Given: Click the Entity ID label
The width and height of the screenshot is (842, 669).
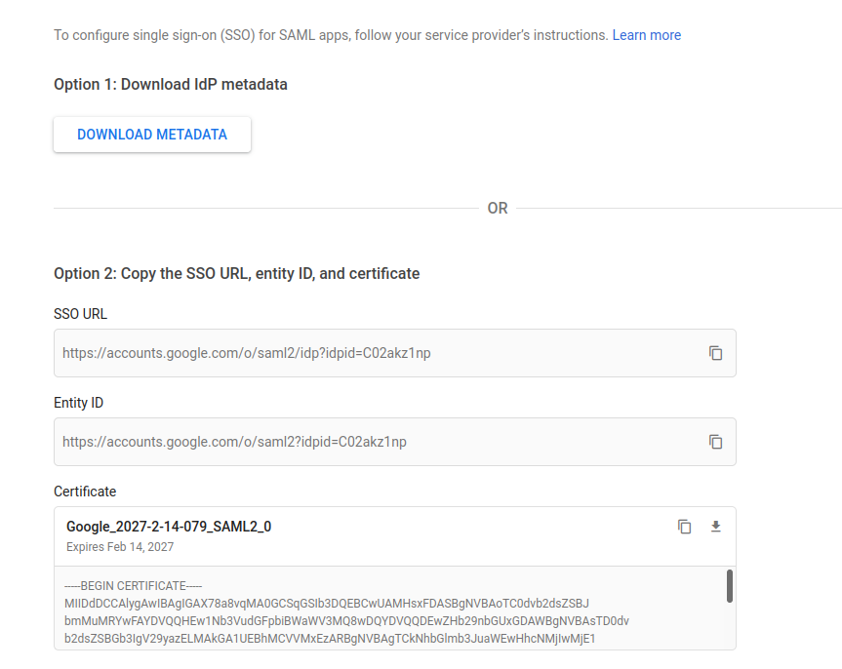Looking at the screenshot, I should [78, 403].
